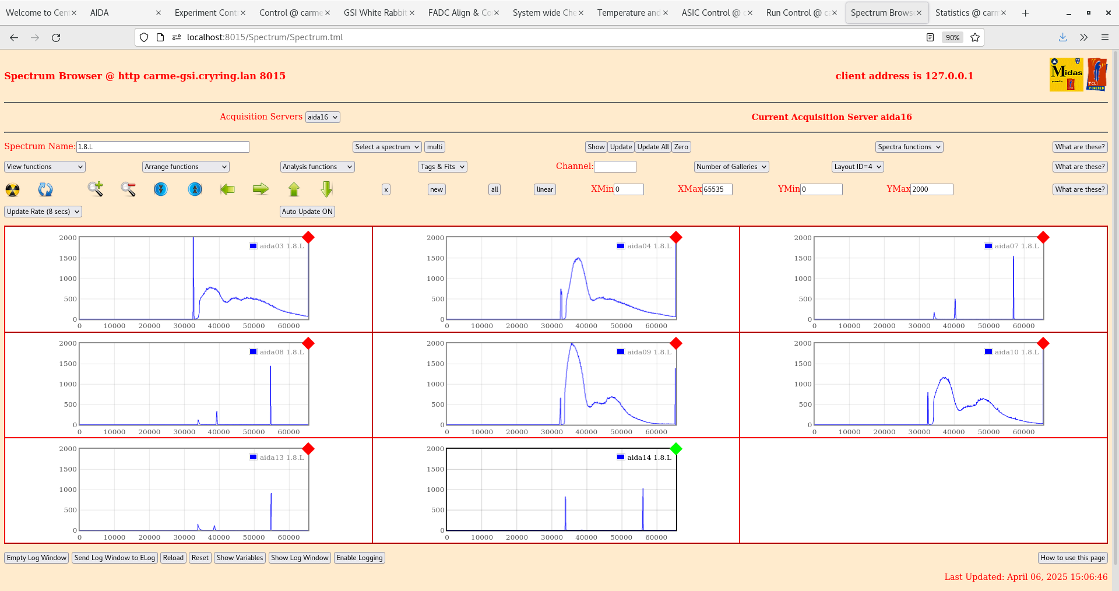This screenshot has height=591, width=1119.
Task: Expand the Update Rate dropdown
Action: pos(43,212)
